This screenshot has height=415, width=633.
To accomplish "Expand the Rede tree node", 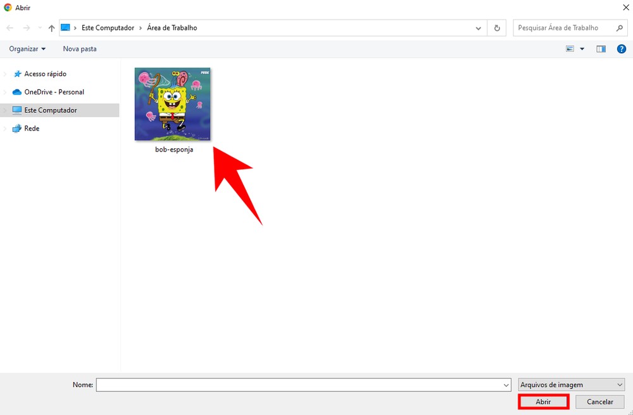I will (x=5, y=129).
